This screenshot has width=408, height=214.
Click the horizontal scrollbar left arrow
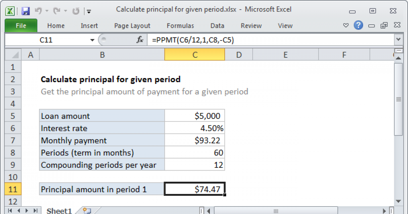(x=209, y=211)
